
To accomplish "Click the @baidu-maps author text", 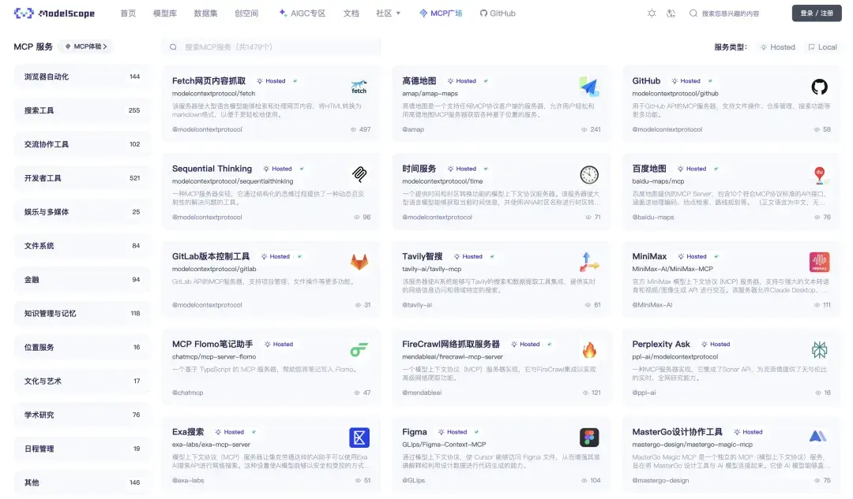I will (x=653, y=218).
